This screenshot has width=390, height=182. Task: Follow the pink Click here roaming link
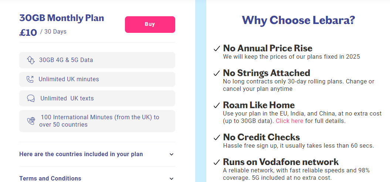(289, 121)
